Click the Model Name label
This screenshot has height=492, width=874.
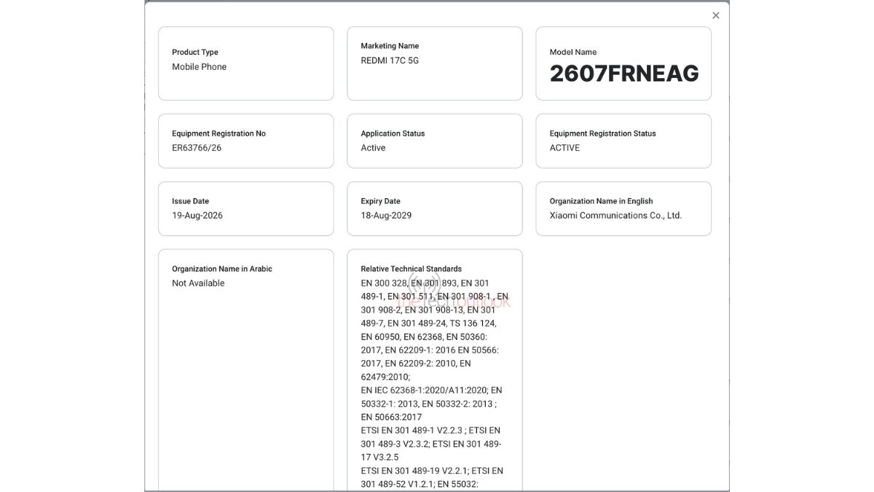point(572,52)
